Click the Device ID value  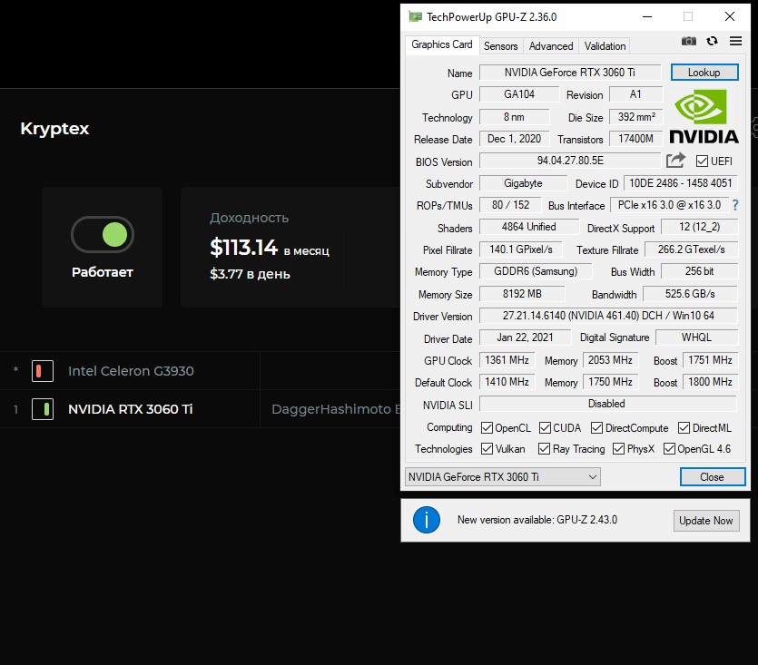tap(681, 183)
